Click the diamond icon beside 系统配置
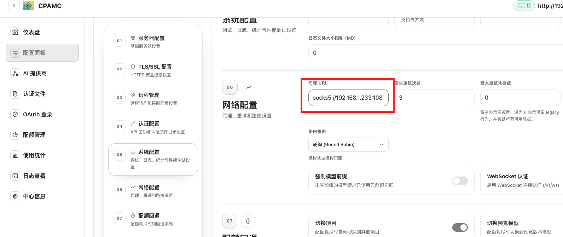The width and height of the screenshot is (563, 237). pos(133,152)
